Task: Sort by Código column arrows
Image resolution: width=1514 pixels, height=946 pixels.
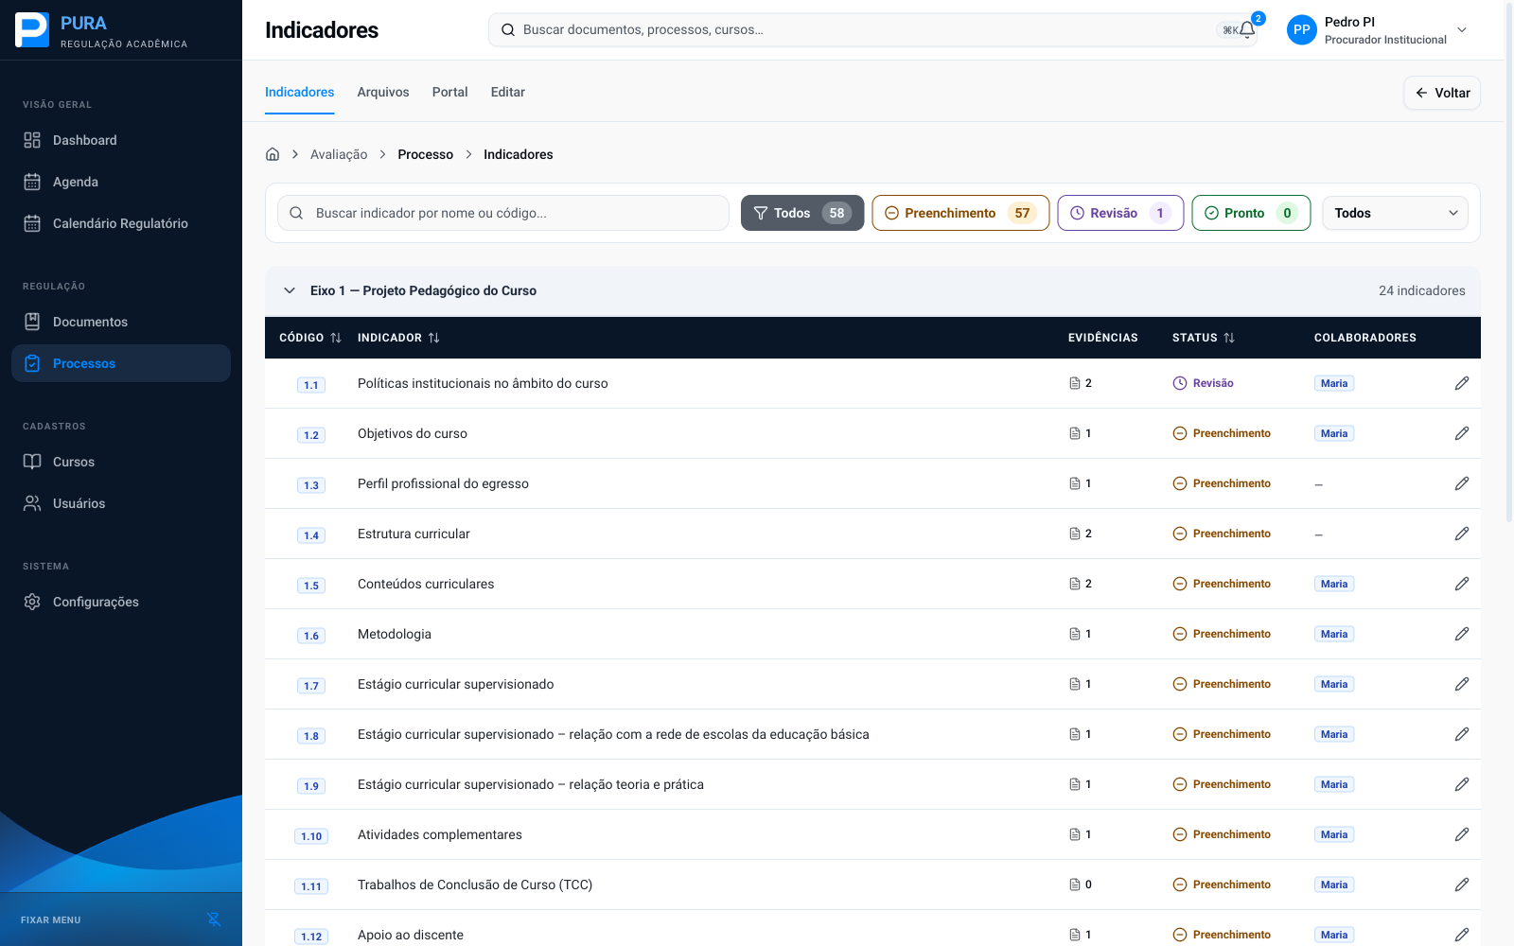Action: coord(336,338)
